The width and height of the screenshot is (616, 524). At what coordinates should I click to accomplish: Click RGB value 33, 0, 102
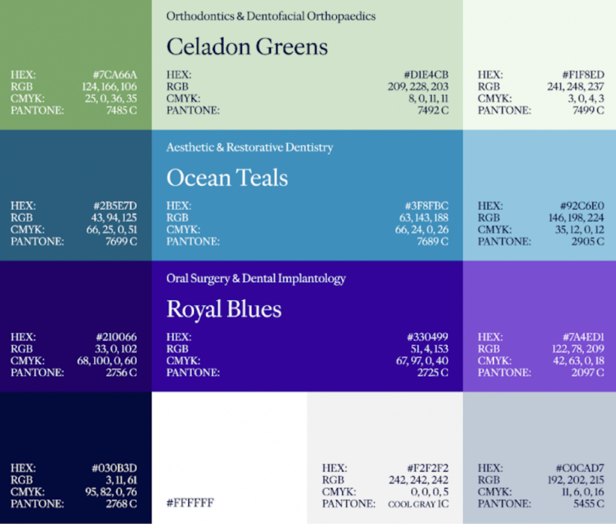(x=116, y=349)
